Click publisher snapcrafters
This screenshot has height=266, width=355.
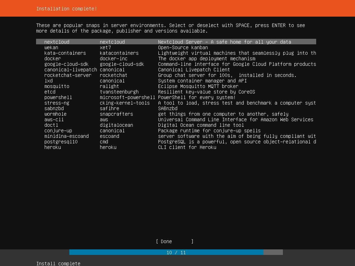point(116,114)
